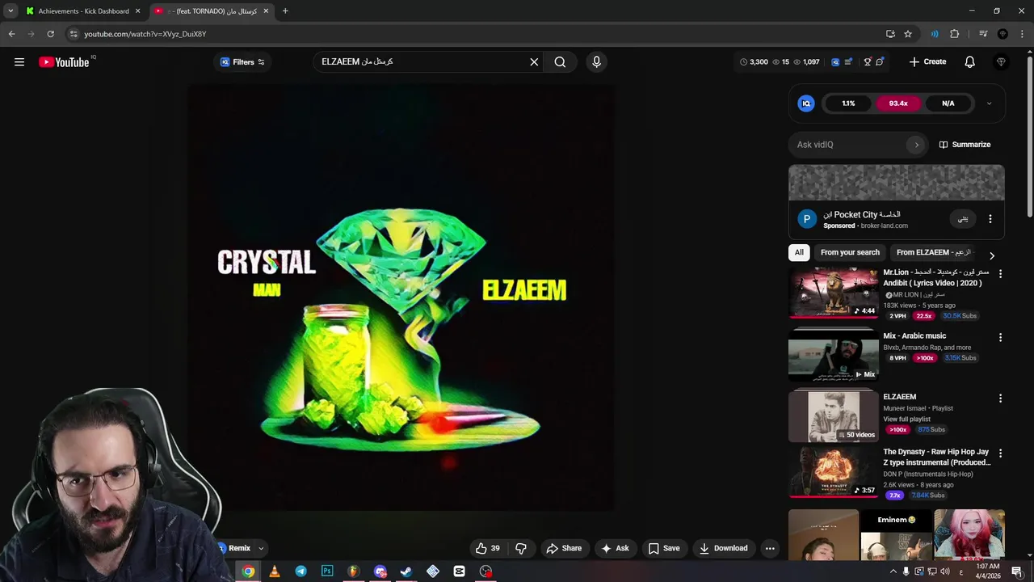Open YouTube notifications bell
Viewport: 1034px width, 582px height.
click(970, 62)
